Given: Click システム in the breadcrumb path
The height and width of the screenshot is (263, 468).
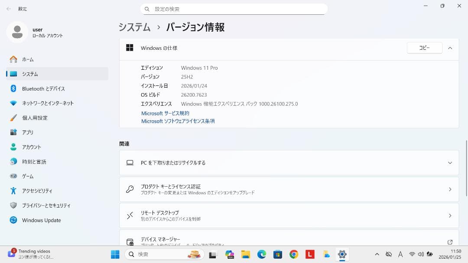Looking at the screenshot, I should 134,27.
